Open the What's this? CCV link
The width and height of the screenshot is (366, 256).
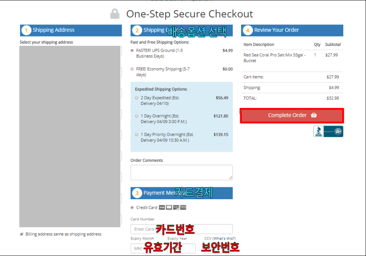(x=224, y=238)
